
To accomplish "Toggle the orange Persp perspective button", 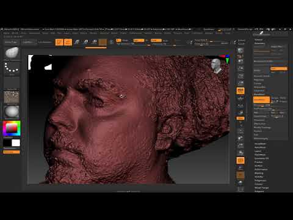I will tap(241, 90).
